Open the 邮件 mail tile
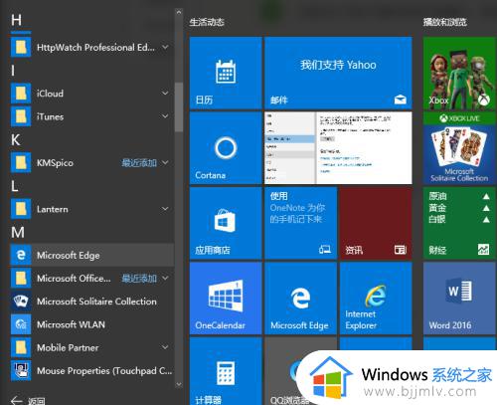This screenshot has width=497, height=405. [x=338, y=73]
